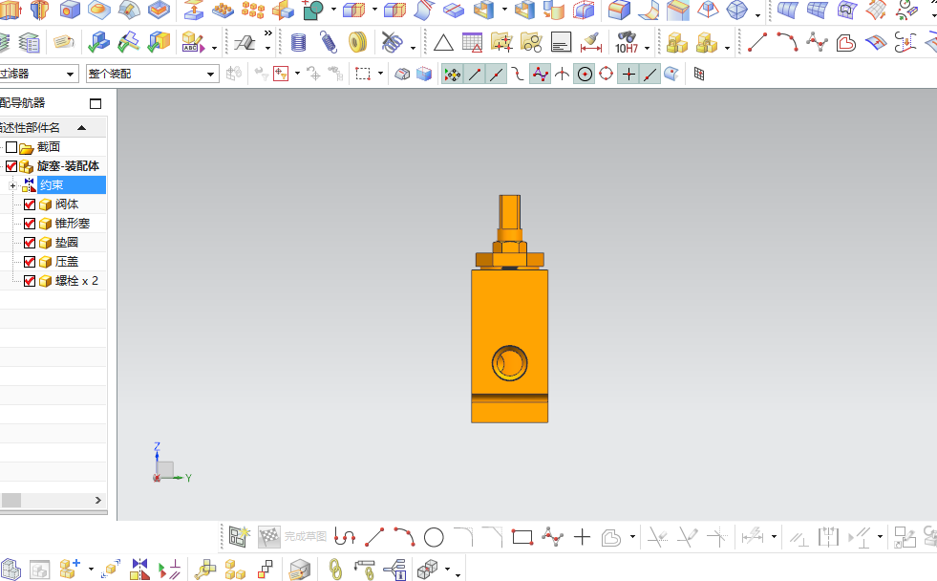Select the Unite boolean icon

313,10
